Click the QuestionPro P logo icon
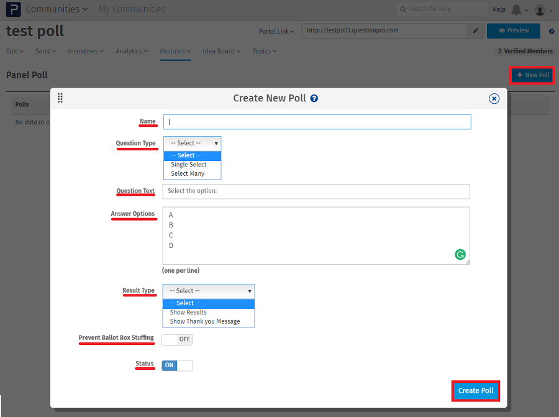 point(12,9)
